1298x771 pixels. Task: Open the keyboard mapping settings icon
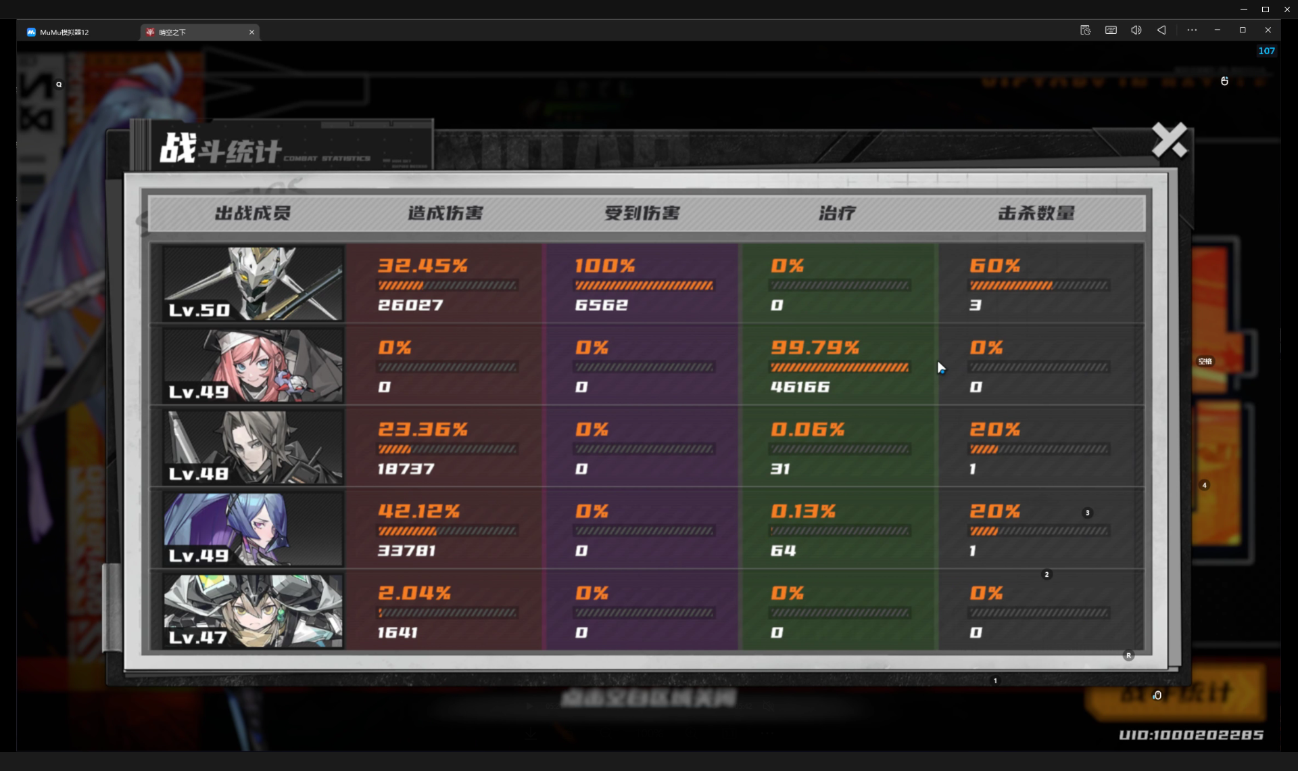[1111, 30]
